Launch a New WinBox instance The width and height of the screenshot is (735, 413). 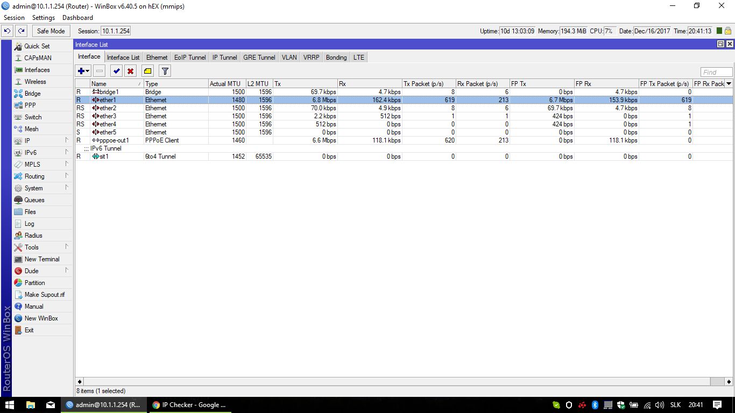pyautogui.click(x=43, y=318)
